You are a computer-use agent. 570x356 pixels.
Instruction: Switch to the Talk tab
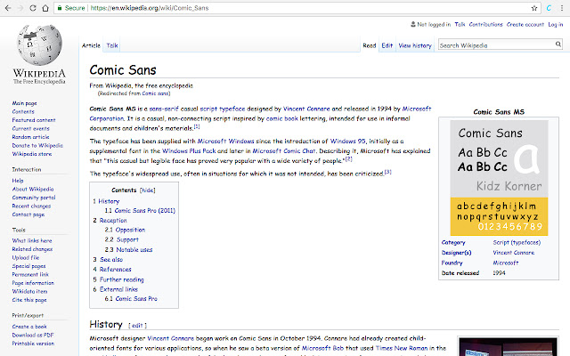[x=112, y=45]
